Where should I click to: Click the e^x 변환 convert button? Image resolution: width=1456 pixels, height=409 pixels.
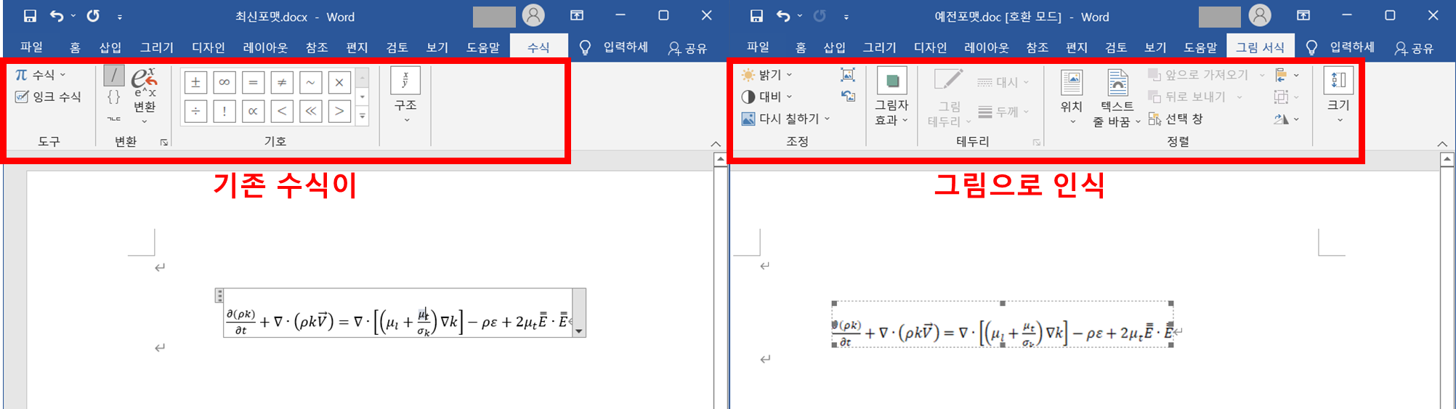point(145,95)
